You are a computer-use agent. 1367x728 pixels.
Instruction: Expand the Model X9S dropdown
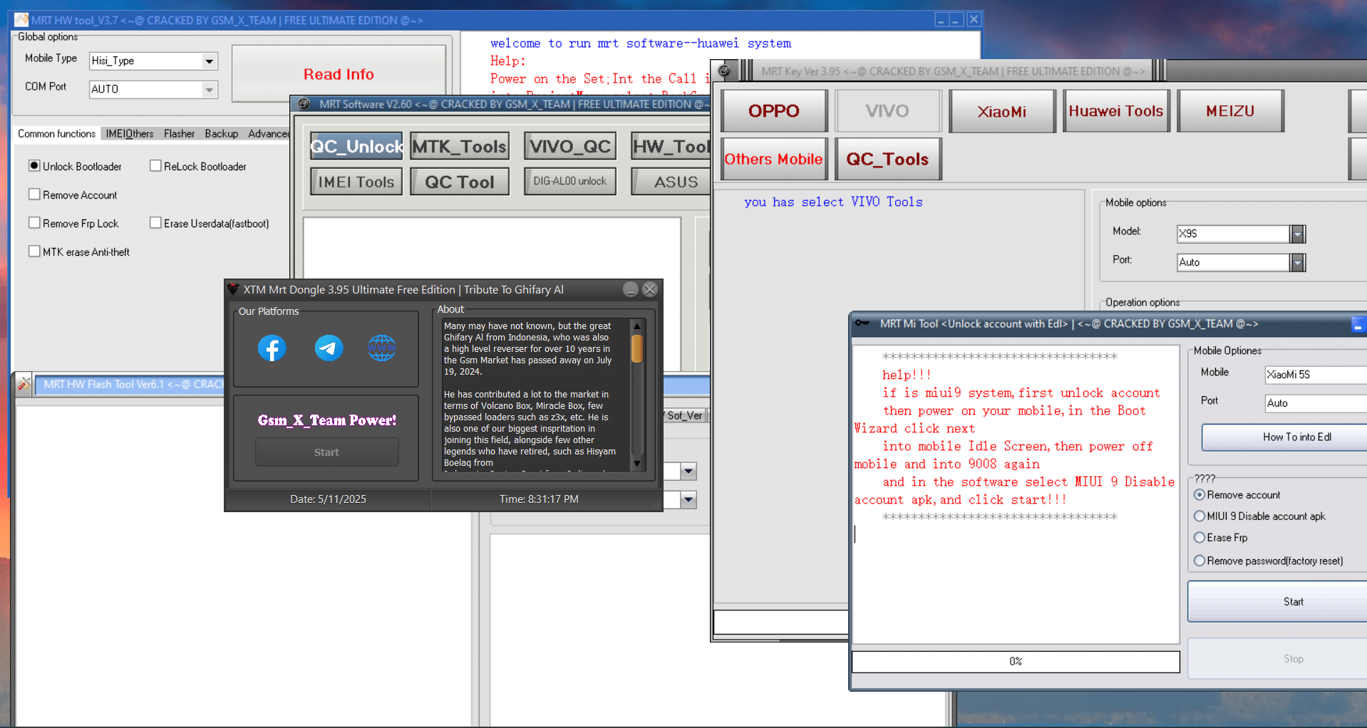pyautogui.click(x=1298, y=234)
